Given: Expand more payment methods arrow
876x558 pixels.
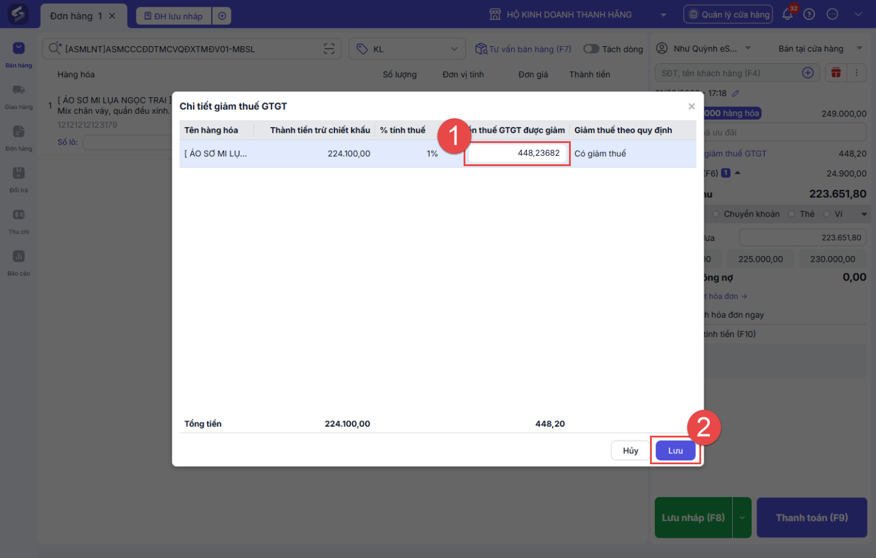Looking at the screenshot, I should tap(864, 214).
